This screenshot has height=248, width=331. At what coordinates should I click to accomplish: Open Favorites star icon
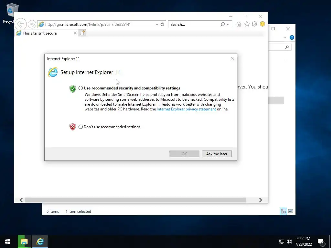click(x=247, y=24)
